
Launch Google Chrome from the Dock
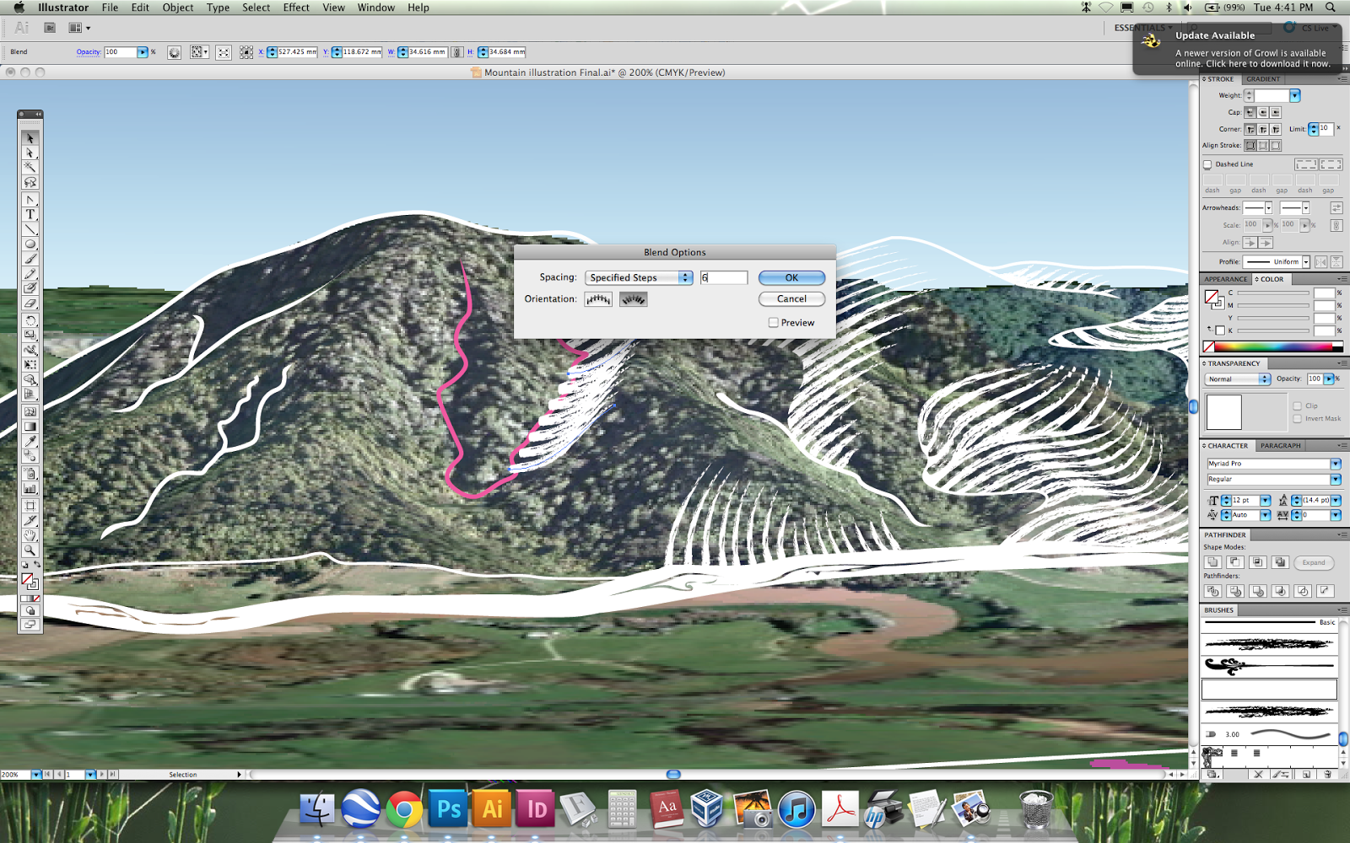(x=405, y=810)
